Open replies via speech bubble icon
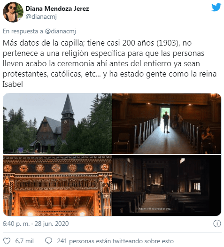The height and width of the screenshot is (247, 224). pos(48,241)
